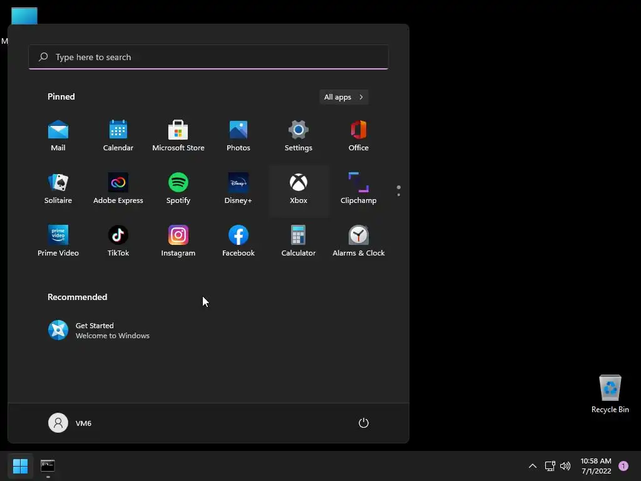
Task: Open the Mail app
Action: pyautogui.click(x=58, y=136)
